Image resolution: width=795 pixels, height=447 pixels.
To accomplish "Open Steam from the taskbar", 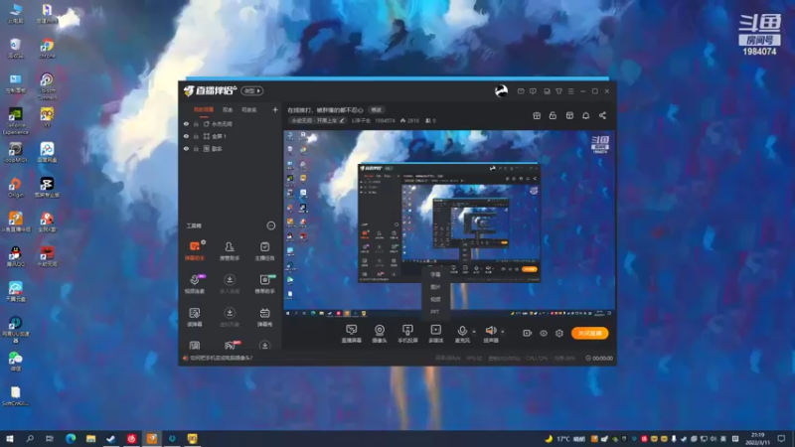I will tap(111, 438).
